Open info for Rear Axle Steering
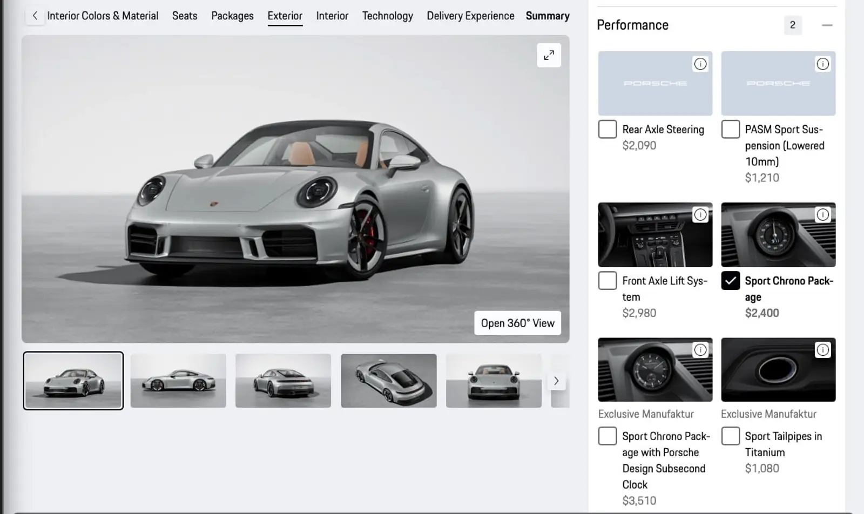Image resolution: width=864 pixels, height=514 pixels. pyautogui.click(x=700, y=64)
